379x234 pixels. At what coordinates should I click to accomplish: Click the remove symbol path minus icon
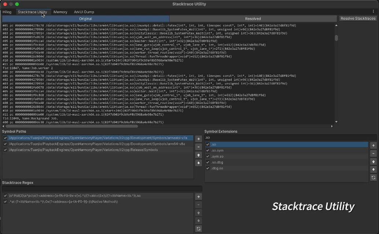tap(198, 147)
